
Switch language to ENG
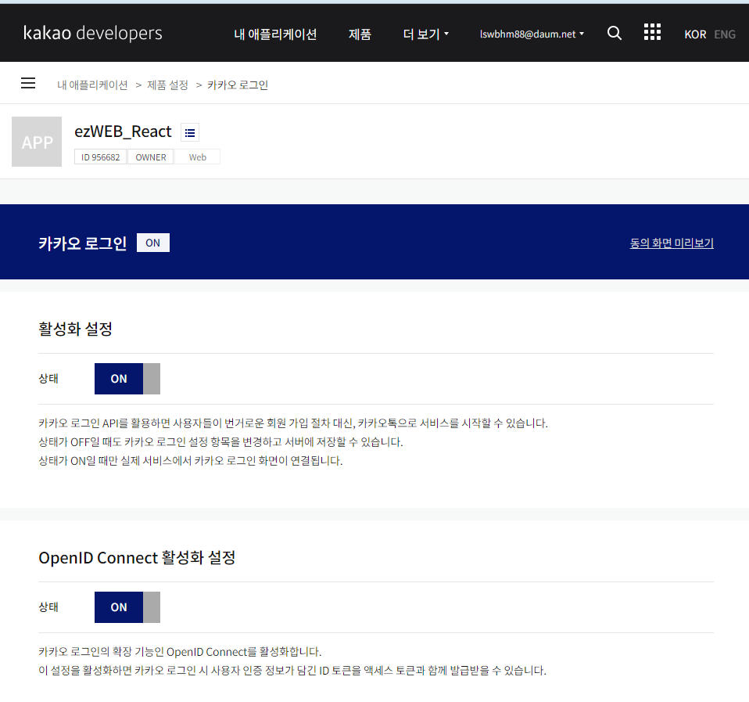(725, 34)
